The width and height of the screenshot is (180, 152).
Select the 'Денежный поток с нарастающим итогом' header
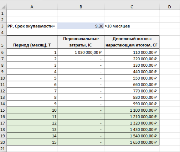[132, 42]
